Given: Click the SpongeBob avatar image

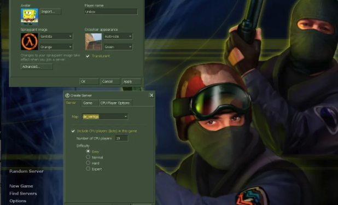Looking at the screenshot, I should [x=30, y=17].
